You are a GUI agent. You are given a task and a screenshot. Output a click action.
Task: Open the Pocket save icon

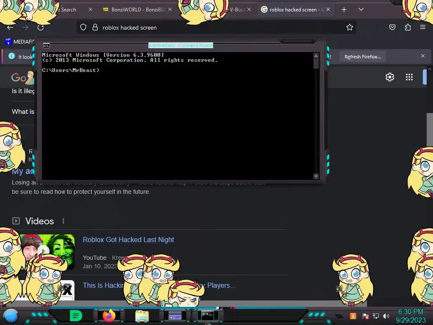point(392,27)
